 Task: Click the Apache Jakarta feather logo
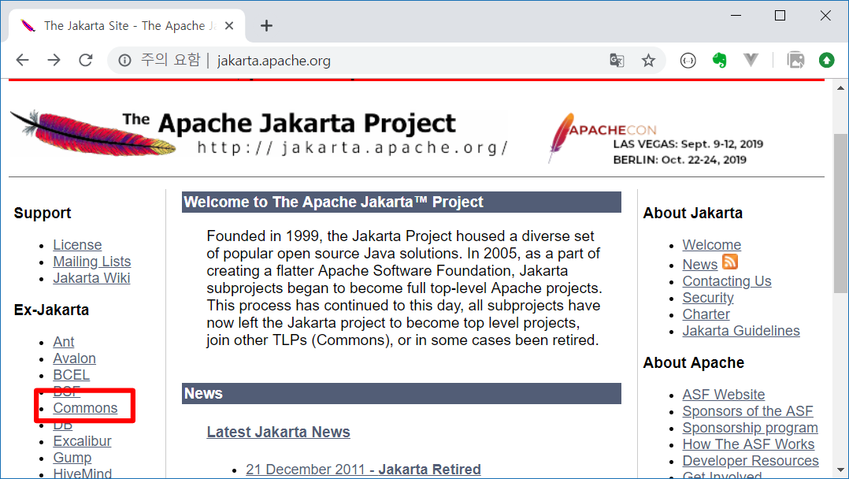tap(92, 133)
